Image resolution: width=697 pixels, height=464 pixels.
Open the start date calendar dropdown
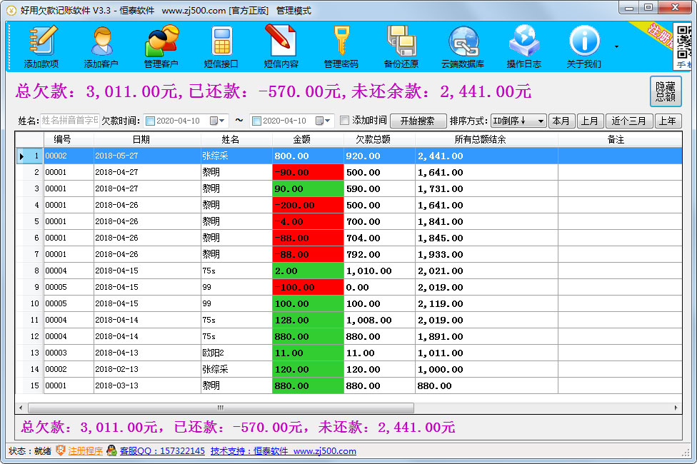pos(222,121)
